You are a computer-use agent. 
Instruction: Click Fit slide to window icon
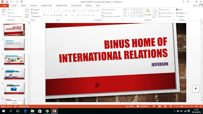[x=201, y=106]
